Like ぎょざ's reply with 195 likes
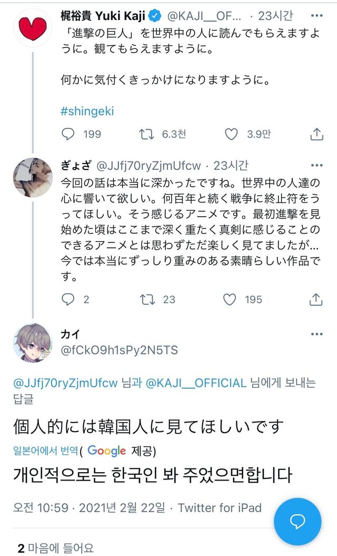Screen dimensions: 337x556 230,300
